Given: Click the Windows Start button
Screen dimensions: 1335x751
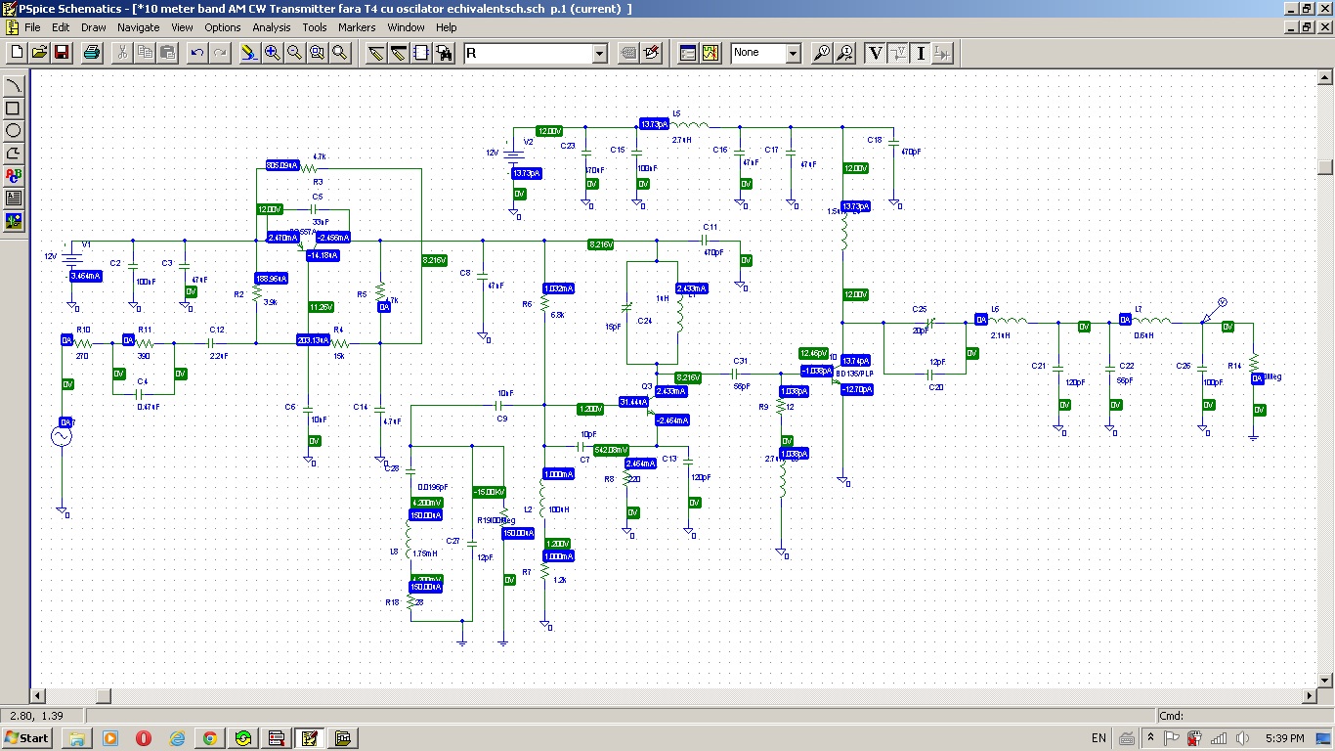Looking at the screenshot, I should 27,737.
